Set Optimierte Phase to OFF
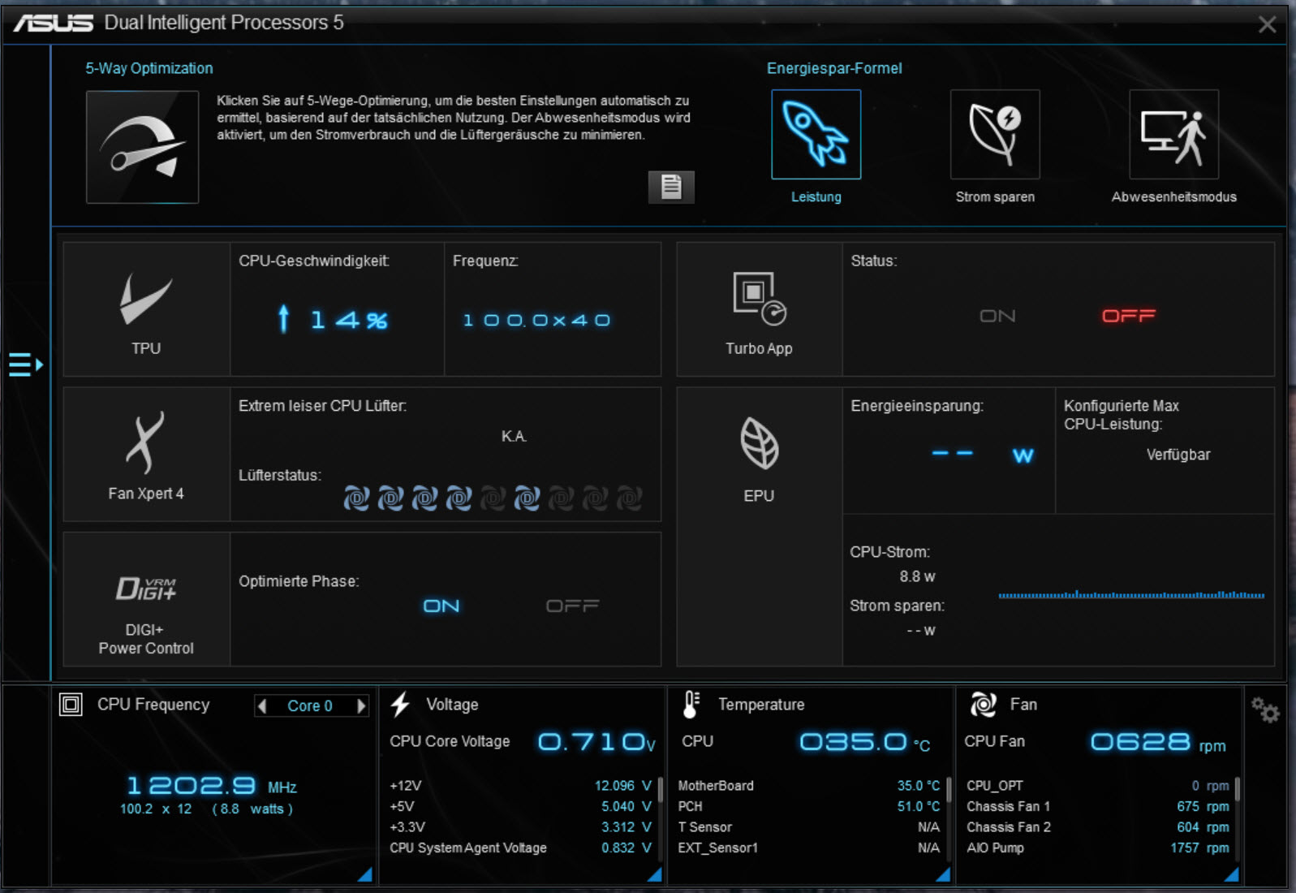 click(572, 606)
